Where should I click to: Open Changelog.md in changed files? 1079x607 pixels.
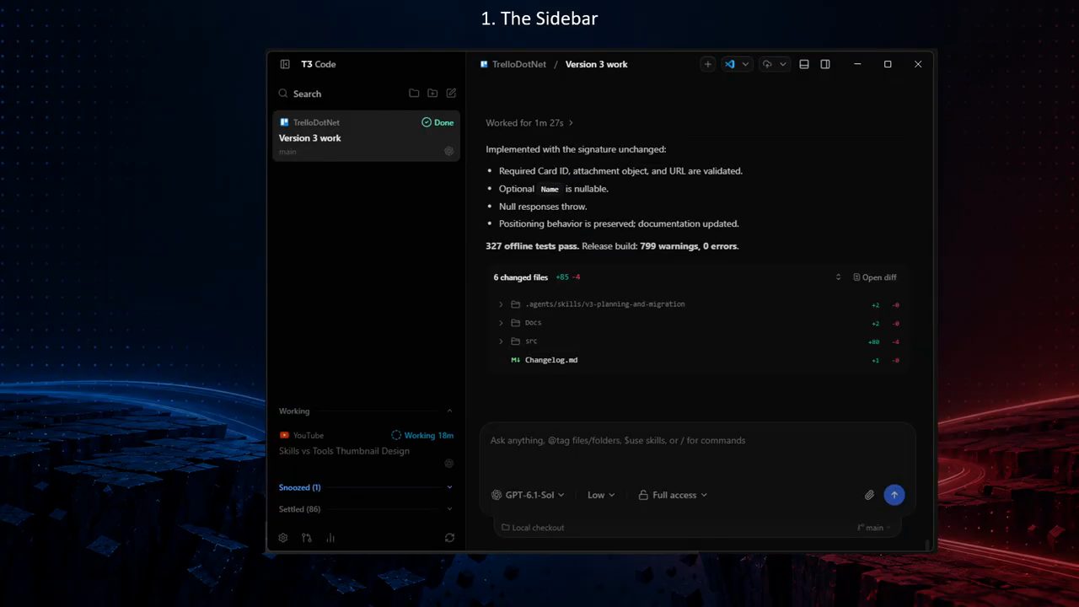click(551, 360)
